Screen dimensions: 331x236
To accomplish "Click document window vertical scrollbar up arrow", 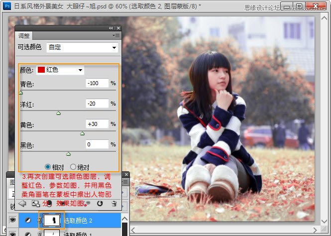I will [324, 18].
